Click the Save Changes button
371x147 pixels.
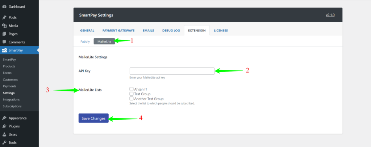pyautogui.click(x=93, y=118)
